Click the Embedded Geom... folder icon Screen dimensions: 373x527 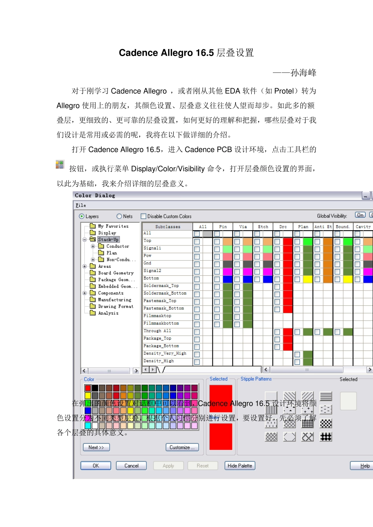pyautogui.click(x=93, y=286)
